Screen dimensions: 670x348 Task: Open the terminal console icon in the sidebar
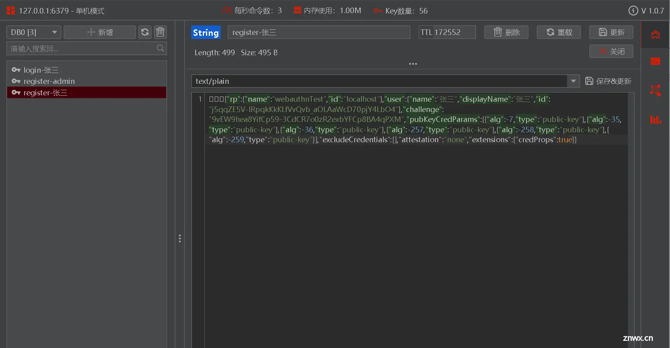[655, 61]
